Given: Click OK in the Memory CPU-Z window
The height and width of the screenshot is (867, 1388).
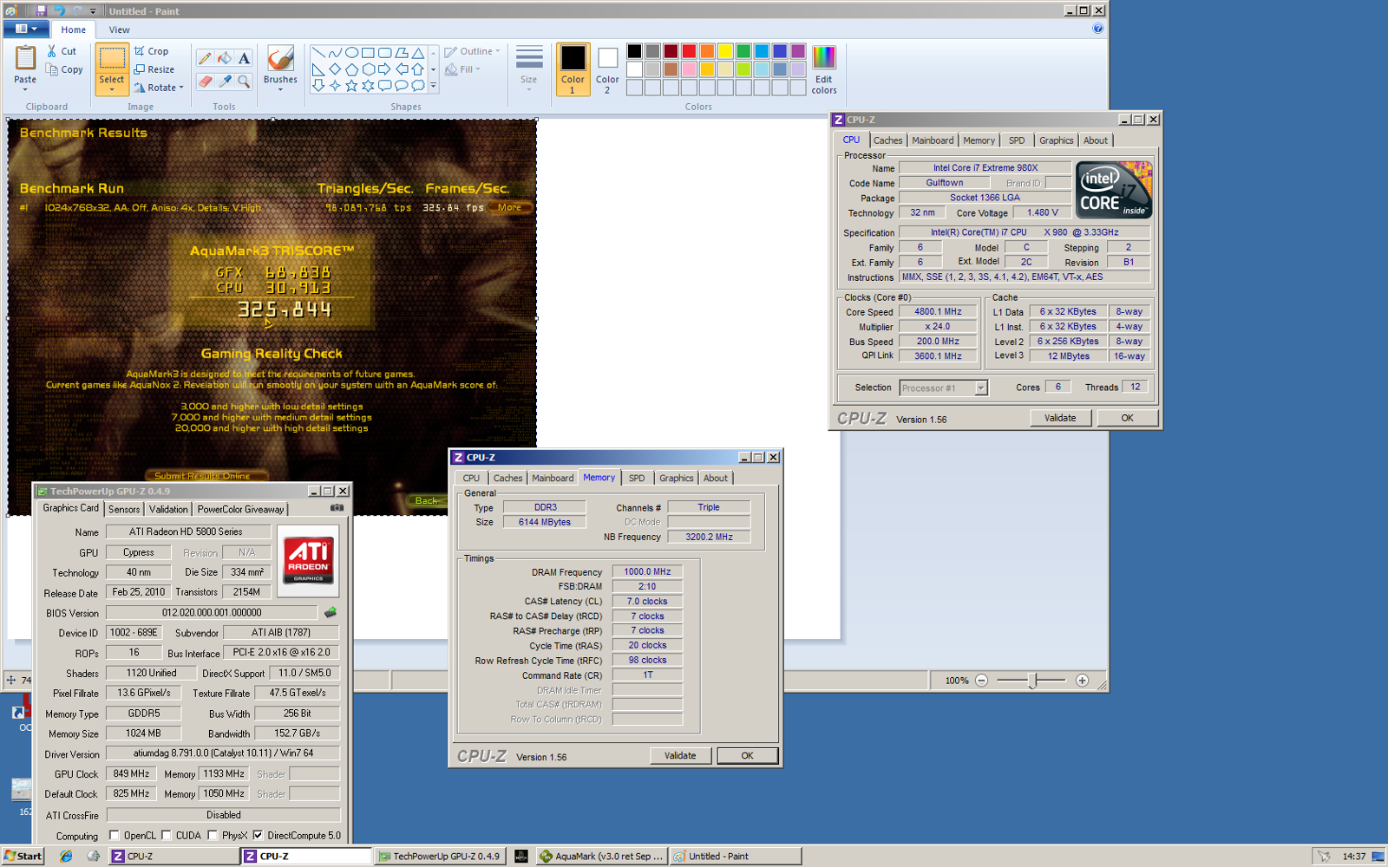Looking at the screenshot, I should tap(747, 755).
